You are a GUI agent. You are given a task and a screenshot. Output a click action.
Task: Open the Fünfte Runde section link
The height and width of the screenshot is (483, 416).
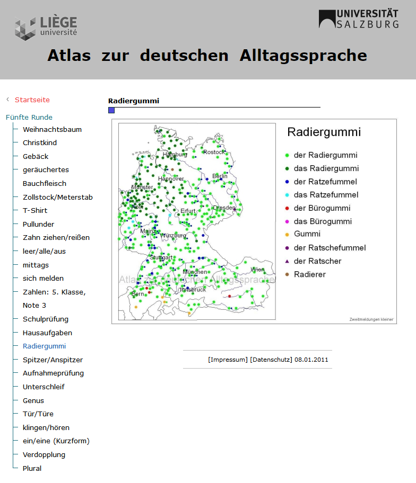point(29,118)
